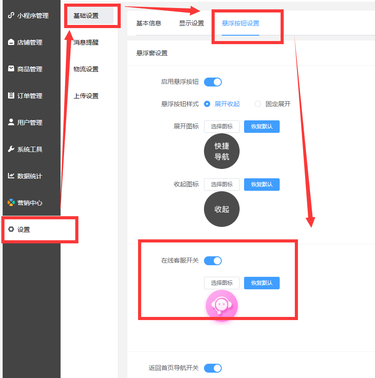Click the 收起图标 label
Image resolution: width=375 pixels, height=378 pixels.
(x=186, y=184)
